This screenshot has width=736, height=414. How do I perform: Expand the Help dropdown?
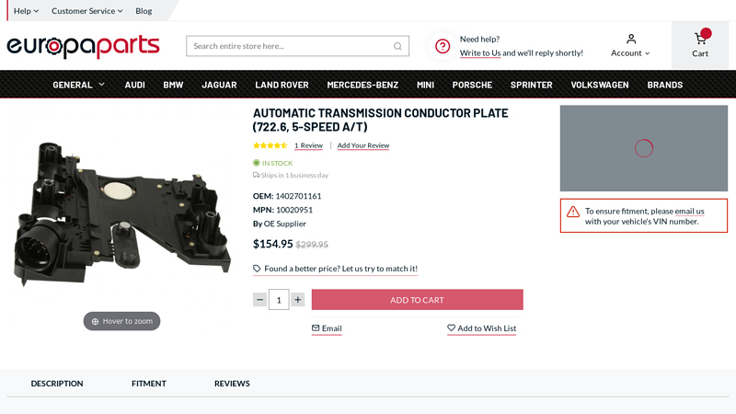26,11
